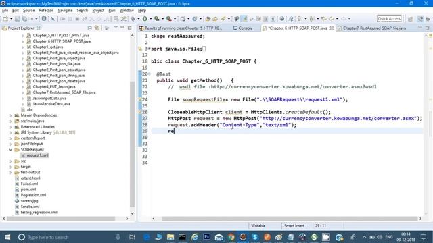Click the green Run button icon
The width and height of the screenshot is (433, 243).
tap(145, 19)
